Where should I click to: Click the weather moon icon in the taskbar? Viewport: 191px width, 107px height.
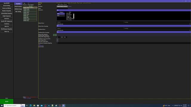pos(164,106)
